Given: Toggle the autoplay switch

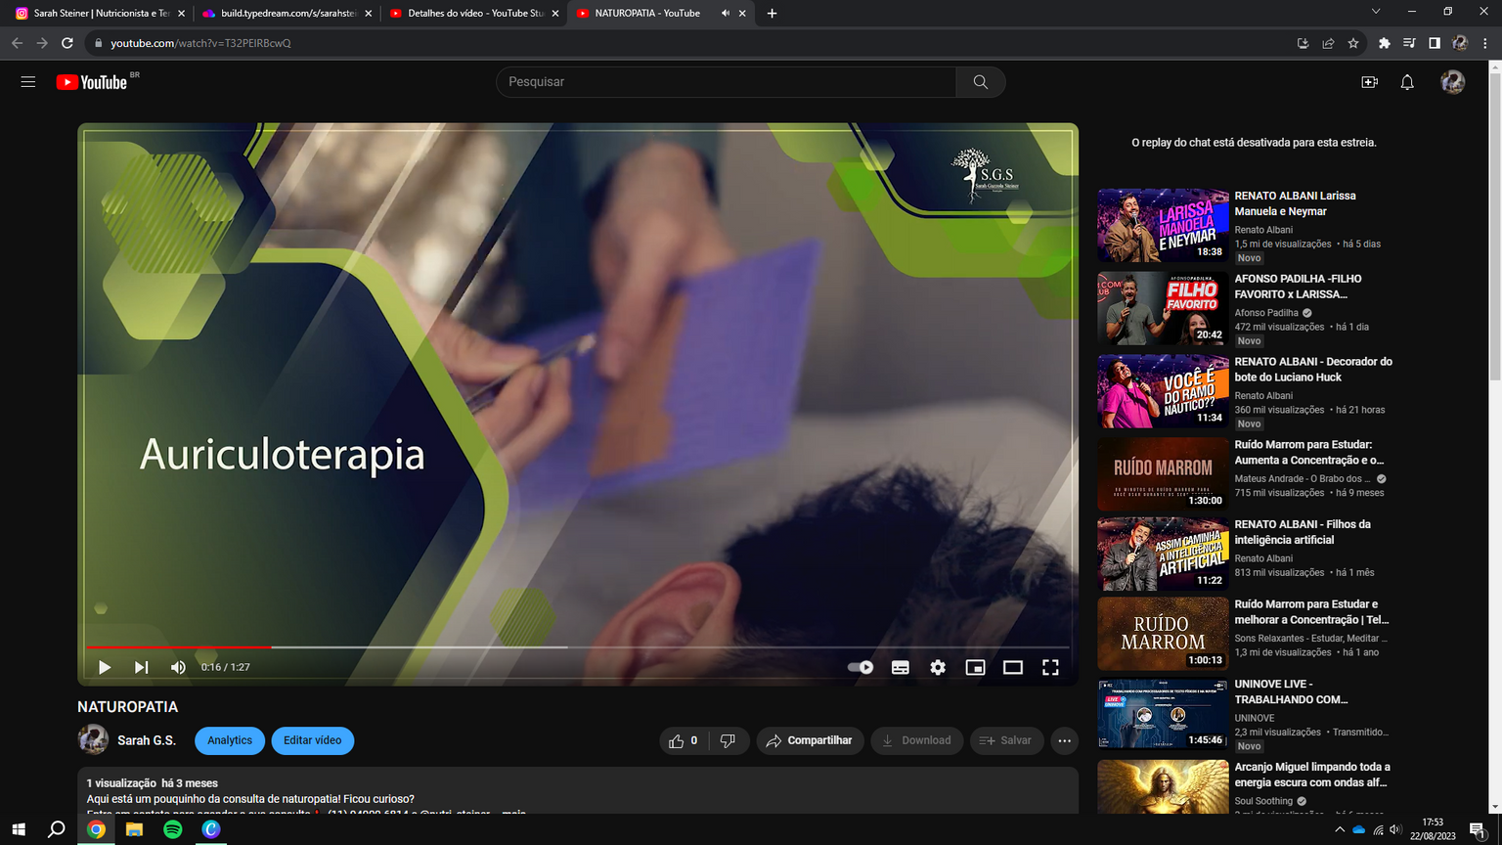Looking at the screenshot, I should point(861,667).
